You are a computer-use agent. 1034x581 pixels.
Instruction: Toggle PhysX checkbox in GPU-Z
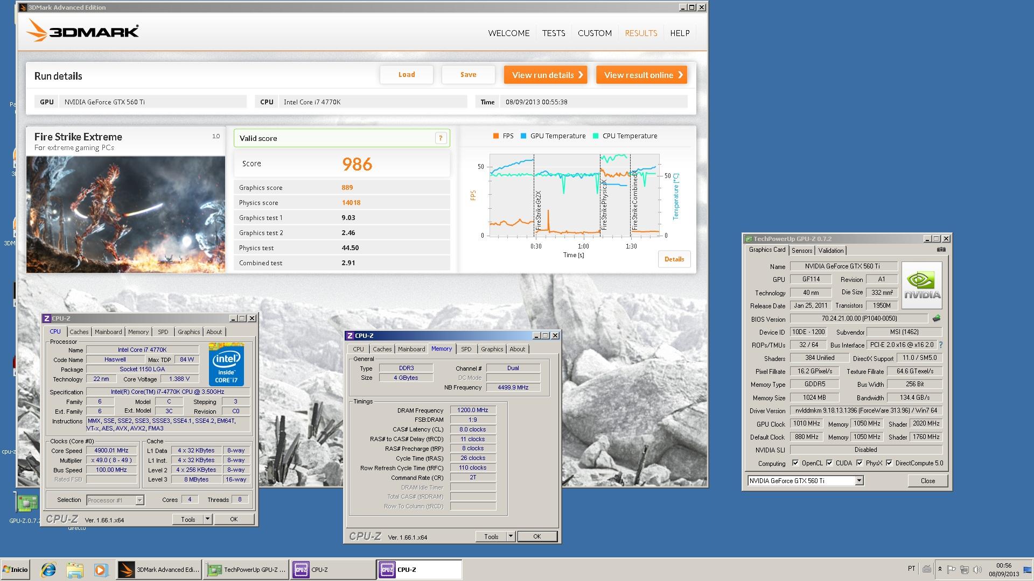click(860, 463)
